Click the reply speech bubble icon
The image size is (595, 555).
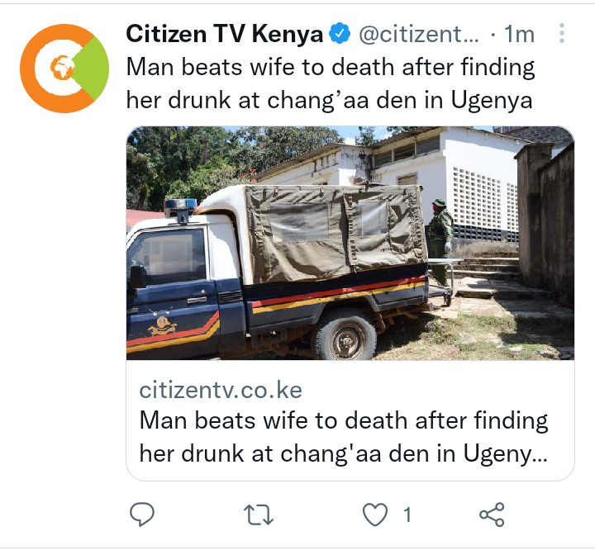coord(142,515)
